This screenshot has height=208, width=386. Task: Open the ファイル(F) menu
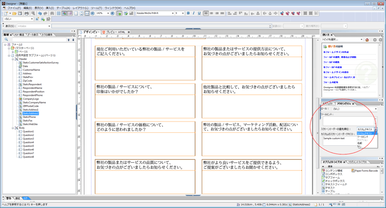[14, 8]
